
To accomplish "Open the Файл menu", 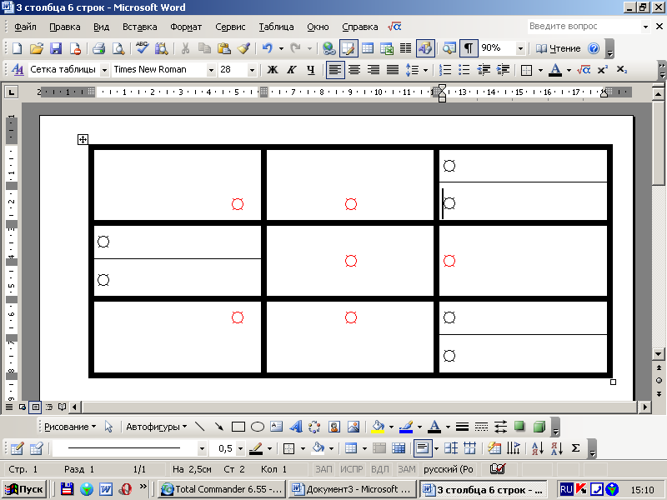I will click(x=25, y=27).
